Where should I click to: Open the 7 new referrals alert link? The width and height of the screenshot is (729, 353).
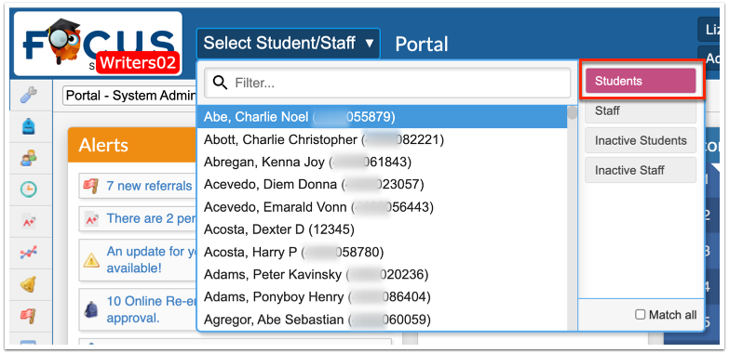[x=149, y=186]
